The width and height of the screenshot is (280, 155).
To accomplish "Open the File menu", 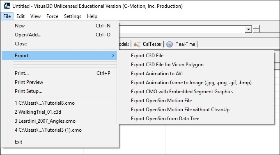I will (x=7, y=16).
